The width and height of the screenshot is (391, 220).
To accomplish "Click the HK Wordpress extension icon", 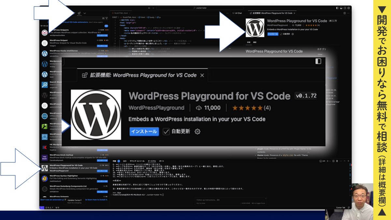I will tap(45, 147).
